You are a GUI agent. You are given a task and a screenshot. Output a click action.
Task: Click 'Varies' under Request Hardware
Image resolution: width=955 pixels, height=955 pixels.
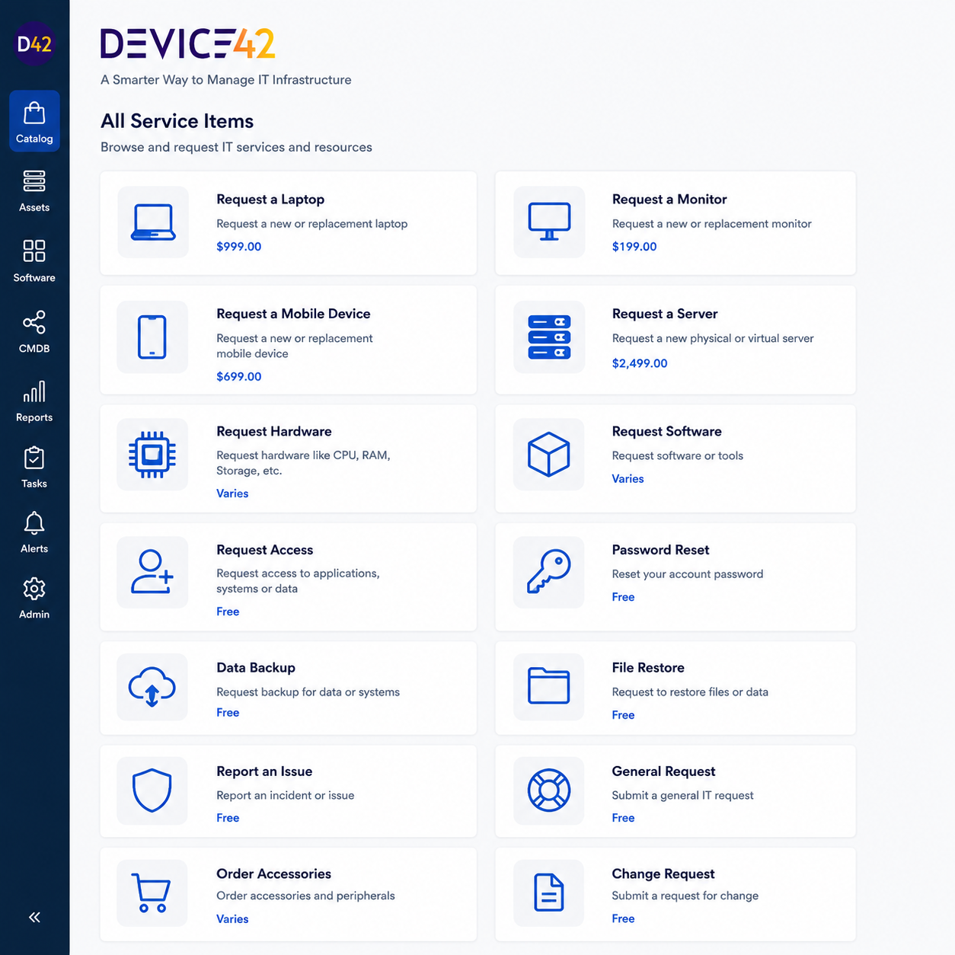tap(232, 493)
